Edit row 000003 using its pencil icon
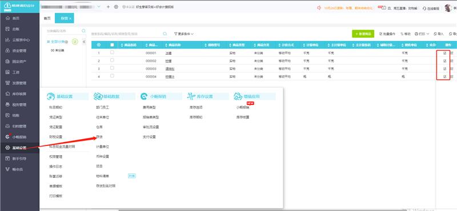 click(444, 68)
